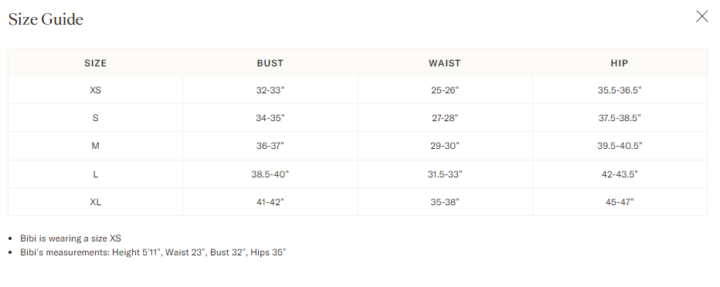This screenshot has width=720, height=287.
Task: Select the S size row label
Action: point(96,118)
